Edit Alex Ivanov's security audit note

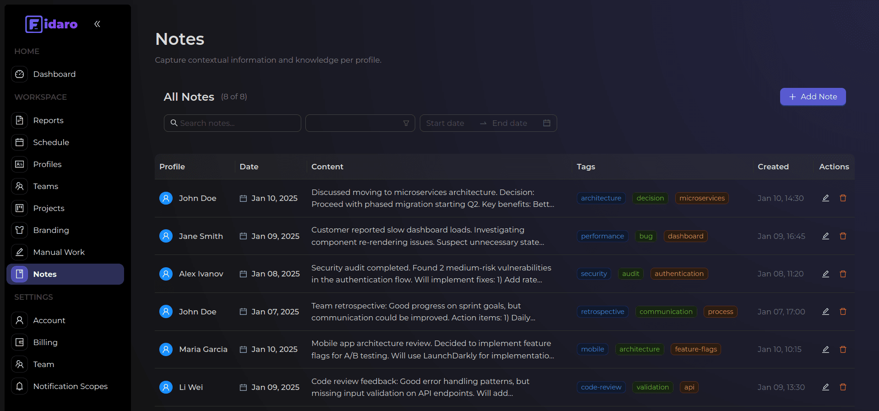pos(825,274)
